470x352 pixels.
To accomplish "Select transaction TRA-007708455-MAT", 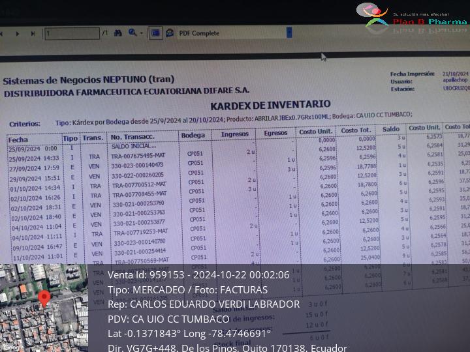I will tap(140, 194).
